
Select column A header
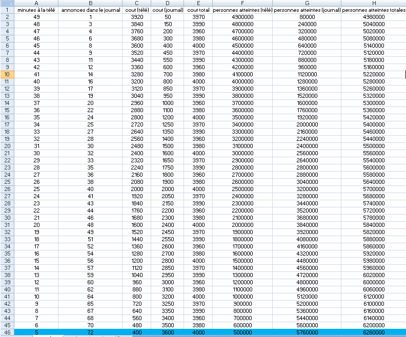[x=36, y=3]
